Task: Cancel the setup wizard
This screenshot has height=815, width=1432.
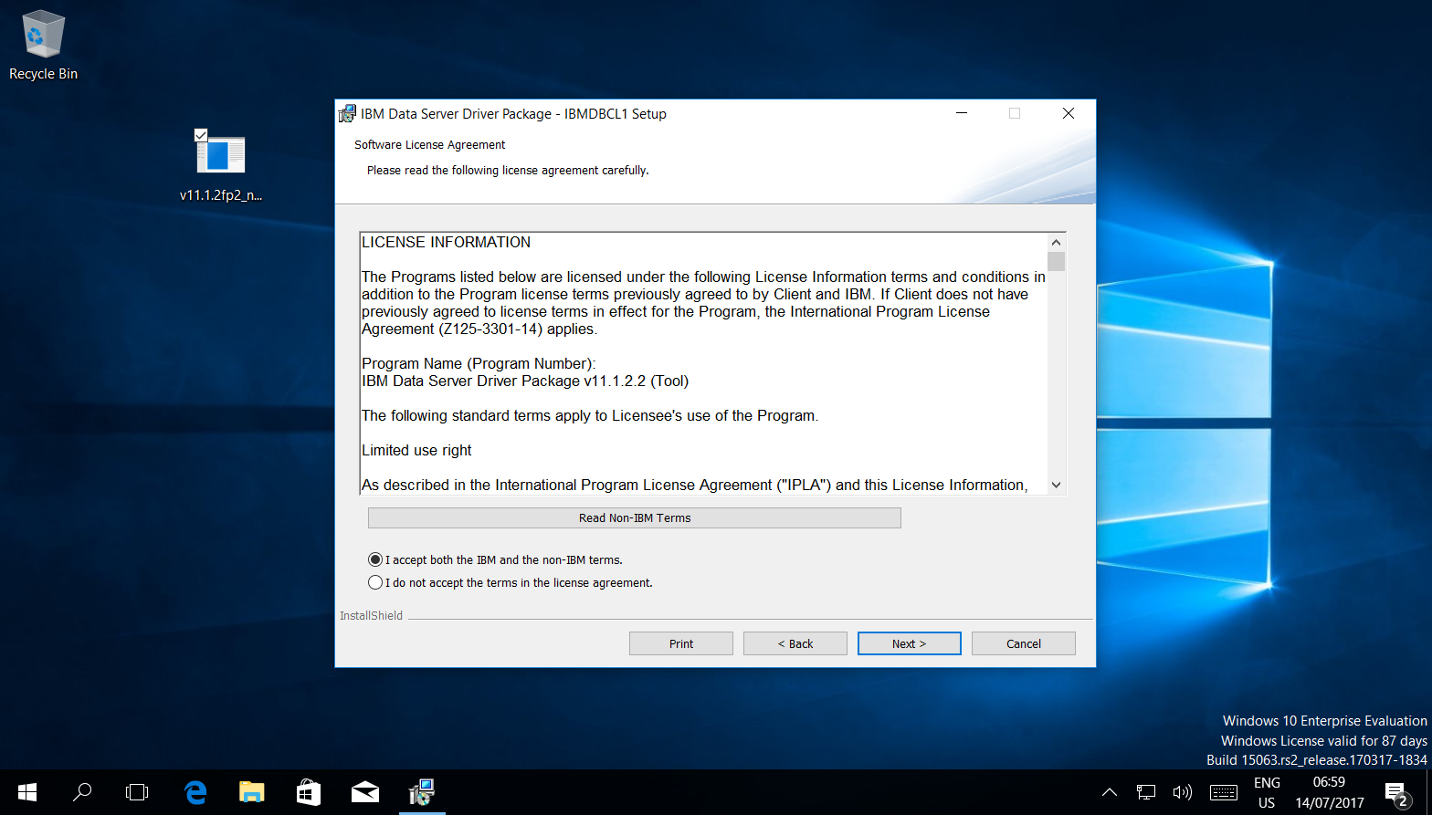Action: tap(1024, 643)
